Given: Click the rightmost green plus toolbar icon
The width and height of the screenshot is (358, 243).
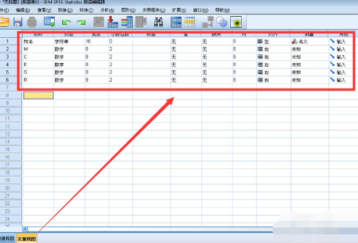Looking at the screenshot, I should pyautogui.click(x=236, y=22).
